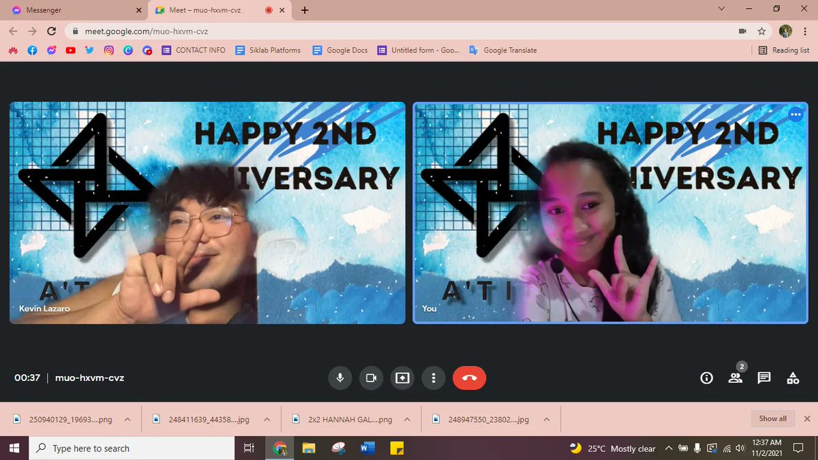The height and width of the screenshot is (460, 818).
Task: Open the YouTube bookmark
Action: 71,50
